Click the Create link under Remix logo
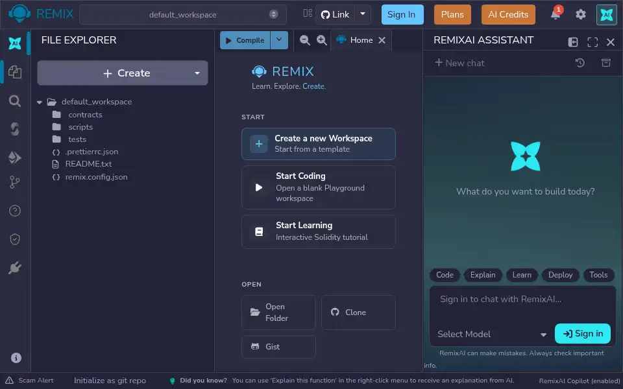Screen dimensions: 623x389 (313, 86)
